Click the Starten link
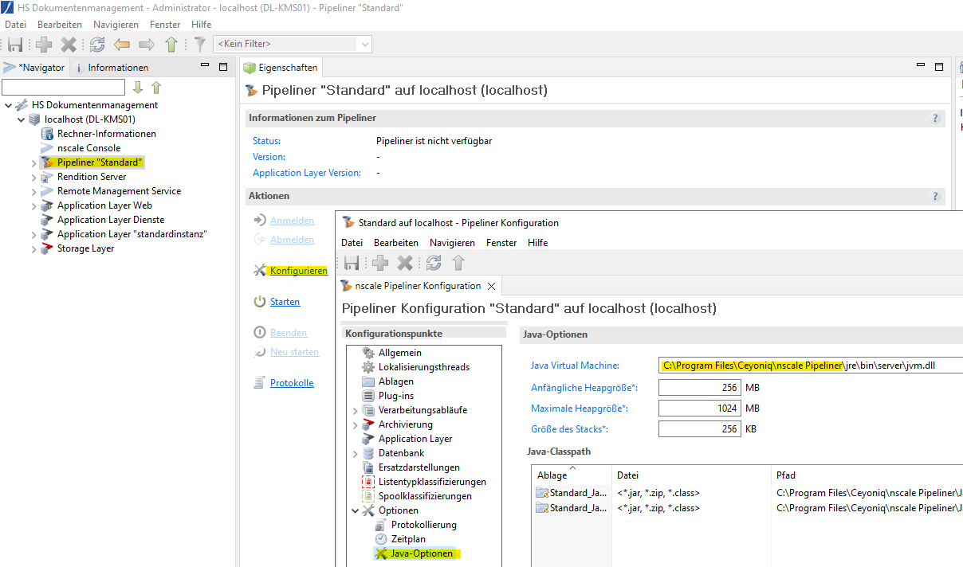 285,302
